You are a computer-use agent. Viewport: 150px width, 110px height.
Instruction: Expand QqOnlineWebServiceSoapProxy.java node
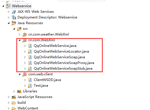pos(25,63)
